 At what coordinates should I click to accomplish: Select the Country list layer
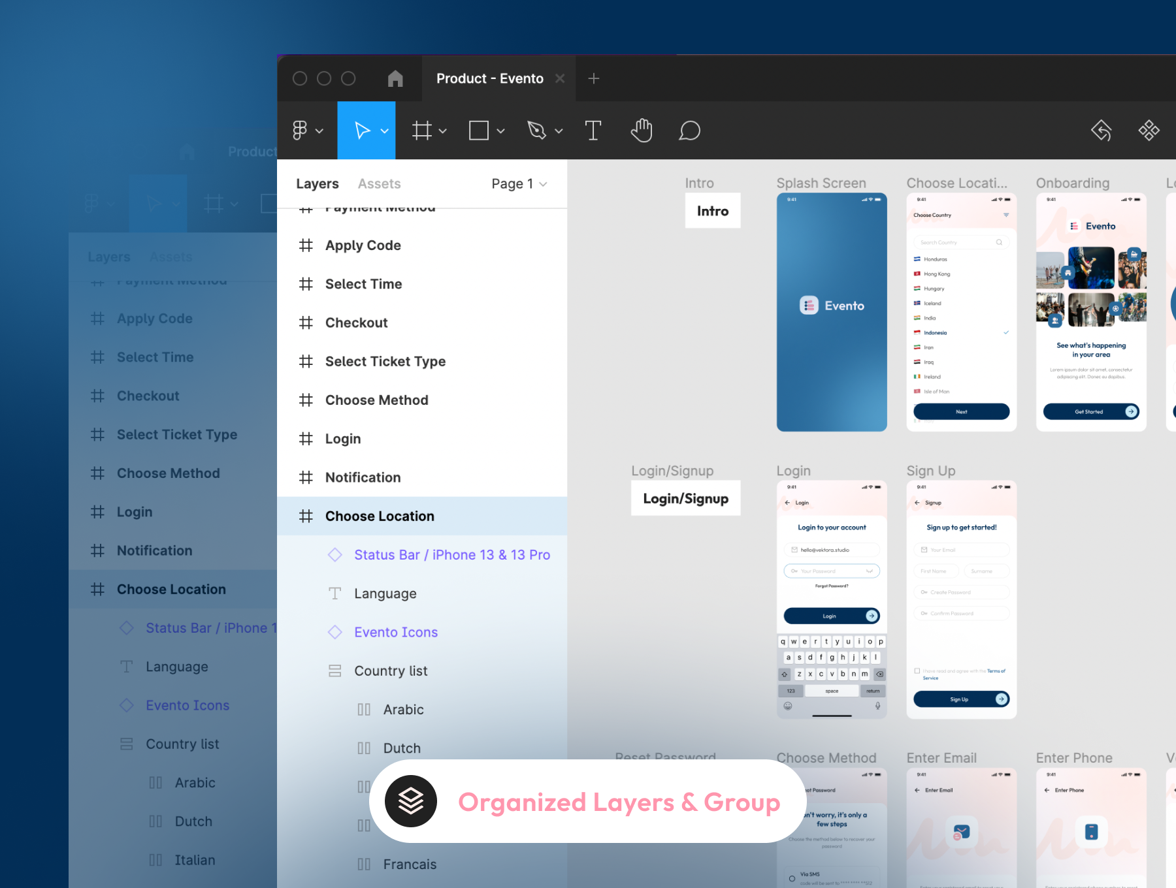pos(391,671)
